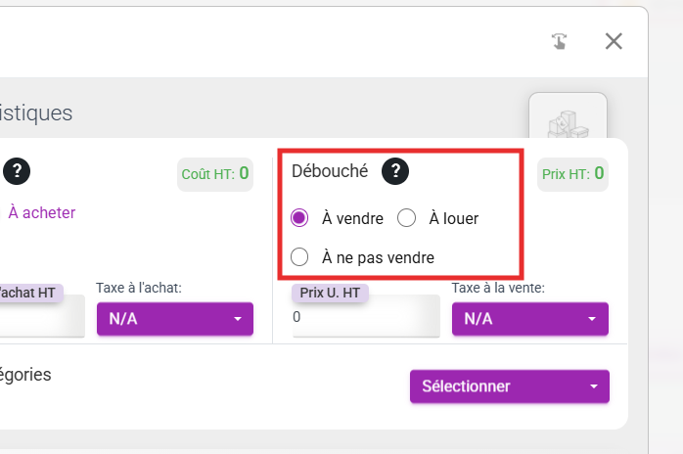This screenshot has height=454, width=683.
Task: Open the Taxe à l'achat N/A dropdown
Action: (175, 319)
